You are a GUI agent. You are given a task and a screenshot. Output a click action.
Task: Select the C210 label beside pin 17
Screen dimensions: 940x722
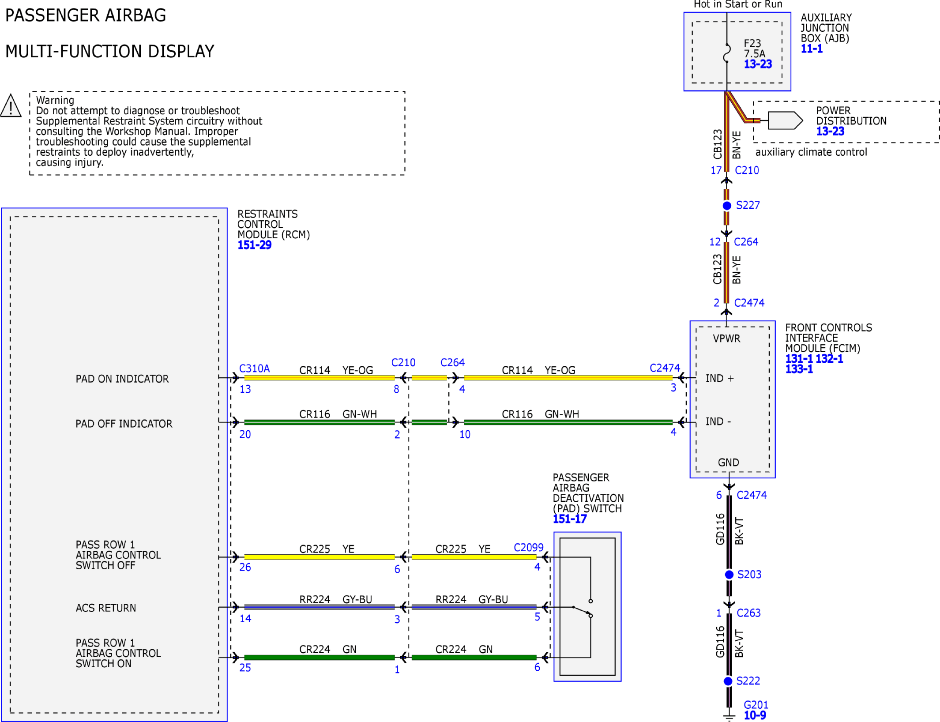pos(747,171)
